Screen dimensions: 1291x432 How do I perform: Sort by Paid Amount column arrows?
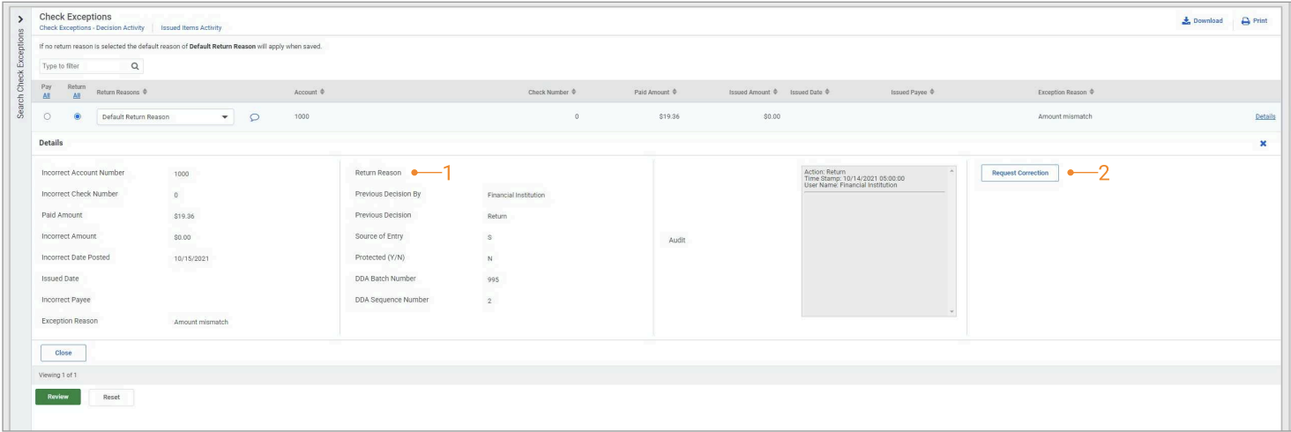(675, 93)
